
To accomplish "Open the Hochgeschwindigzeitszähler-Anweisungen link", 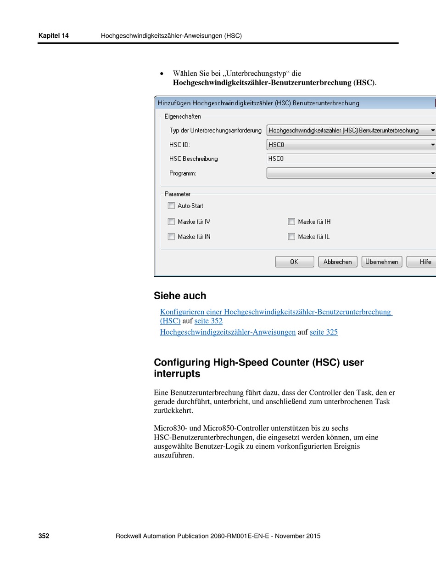I will [x=228, y=332].
